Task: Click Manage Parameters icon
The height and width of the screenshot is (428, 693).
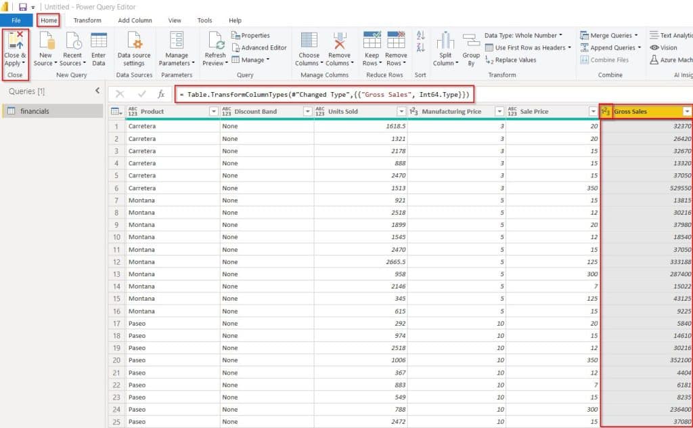Action: [177, 40]
